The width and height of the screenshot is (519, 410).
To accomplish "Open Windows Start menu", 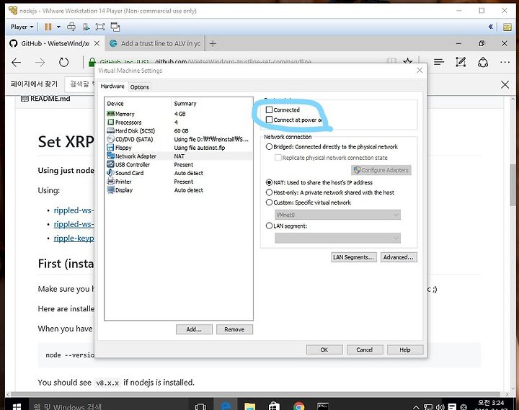I will coord(17,406).
